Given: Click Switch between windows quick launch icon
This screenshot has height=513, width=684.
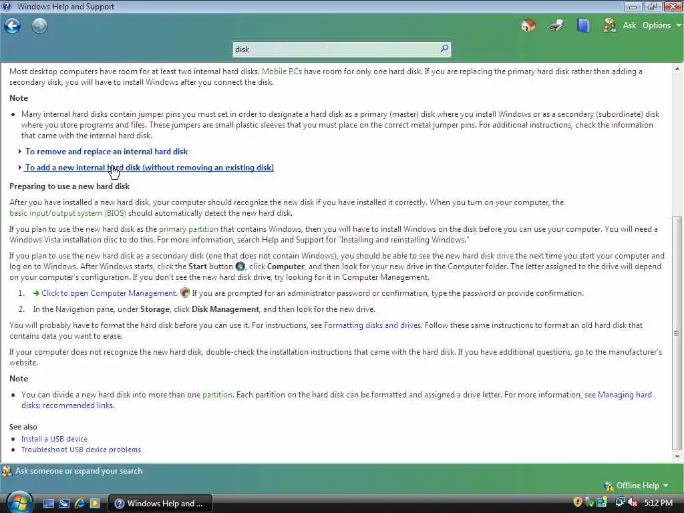Looking at the screenshot, I should coord(64,503).
